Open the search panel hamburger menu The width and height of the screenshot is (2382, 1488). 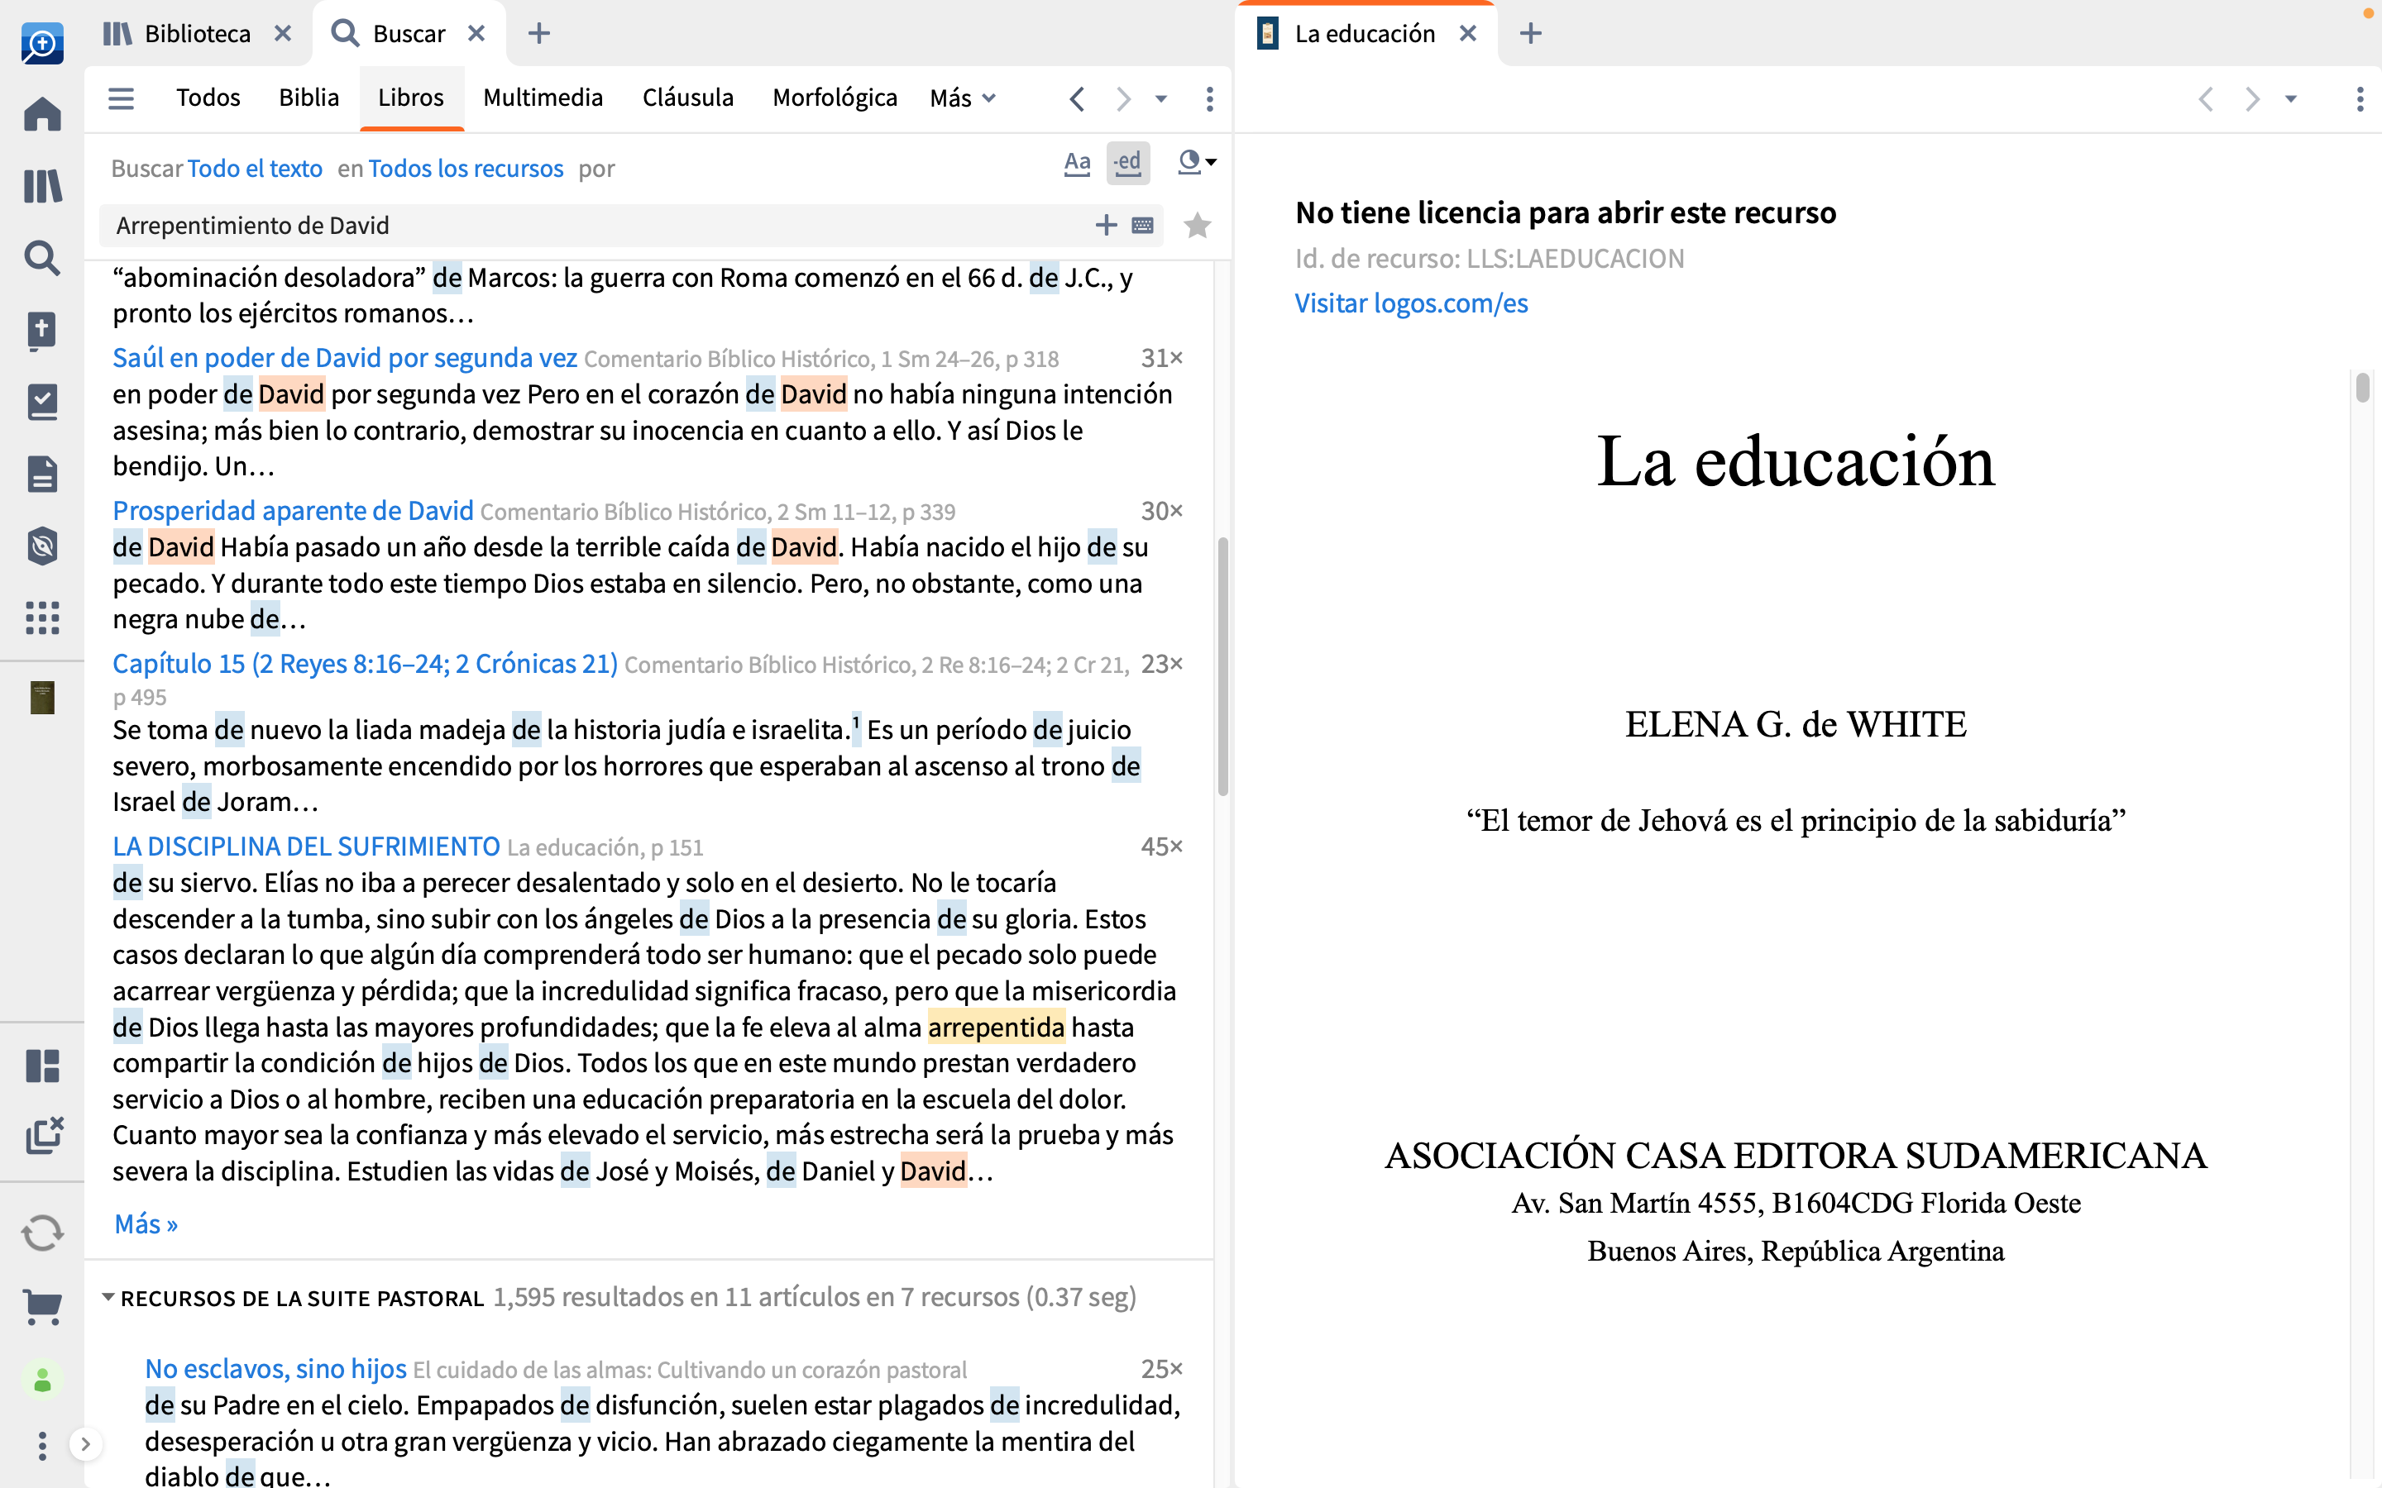tap(121, 98)
